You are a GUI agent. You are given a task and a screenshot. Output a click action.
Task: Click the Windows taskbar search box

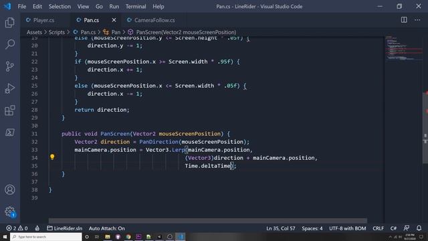tap(46, 236)
